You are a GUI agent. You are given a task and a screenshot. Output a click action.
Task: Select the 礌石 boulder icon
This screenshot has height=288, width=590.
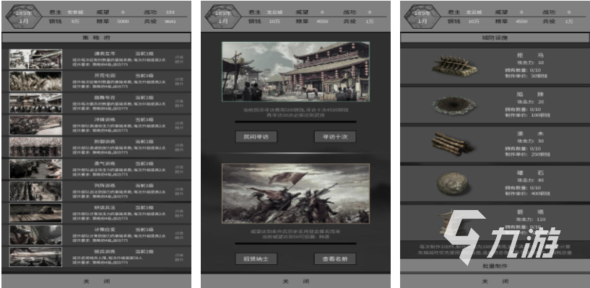[x=453, y=184]
